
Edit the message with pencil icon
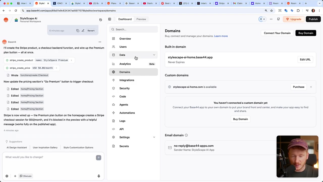coord(83,31)
